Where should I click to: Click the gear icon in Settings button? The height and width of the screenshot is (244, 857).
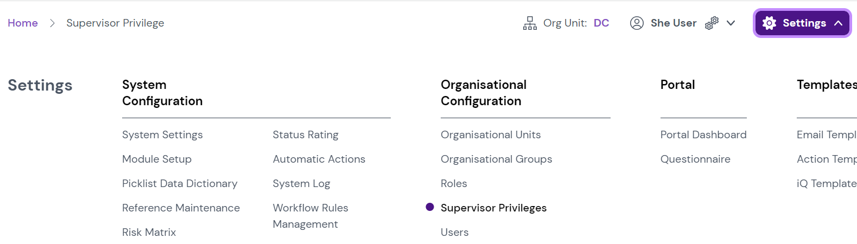[x=769, y=23]
